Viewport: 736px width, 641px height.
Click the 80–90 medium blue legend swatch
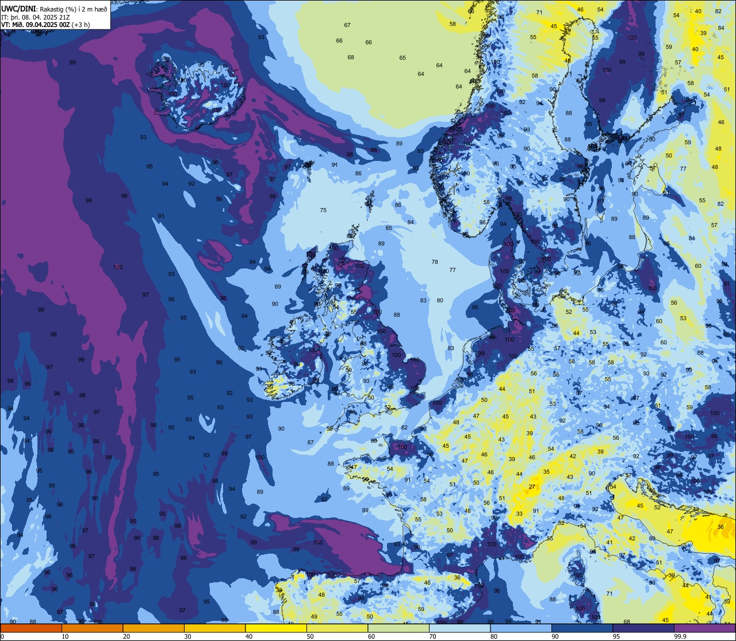pyautogui.click(x=521, y=628)
